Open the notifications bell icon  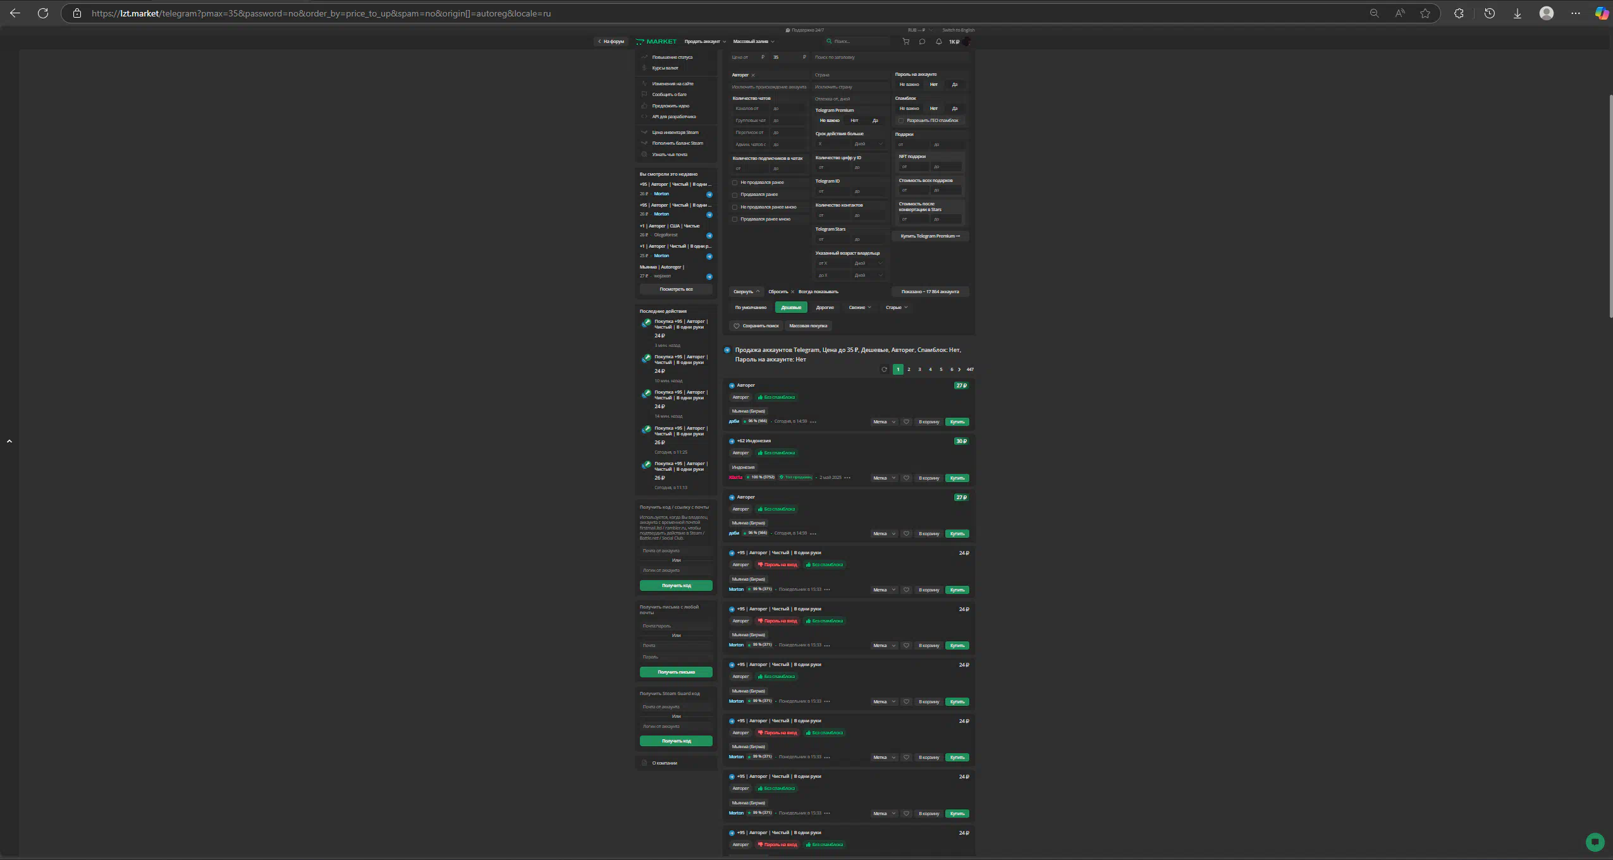939,42
